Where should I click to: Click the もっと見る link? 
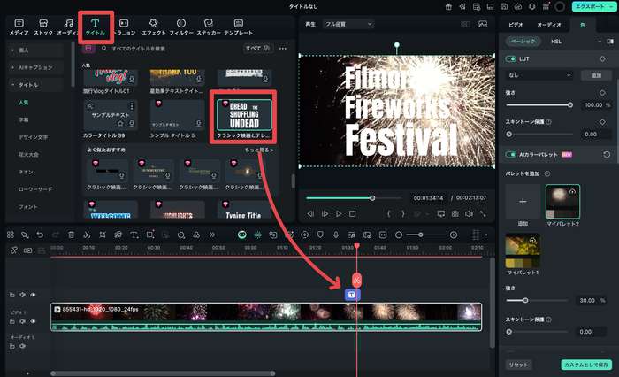pos(259,150)
